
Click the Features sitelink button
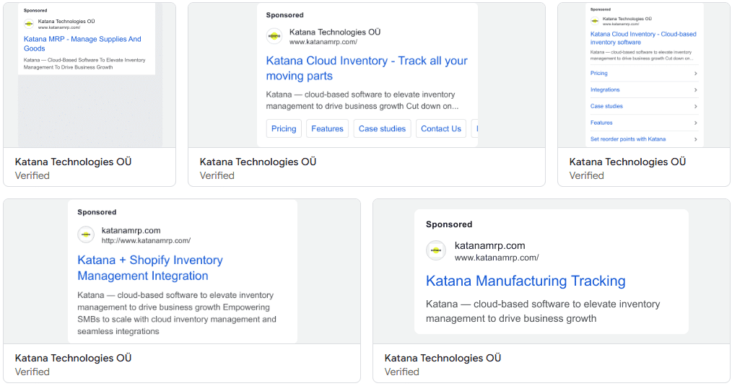327,129
